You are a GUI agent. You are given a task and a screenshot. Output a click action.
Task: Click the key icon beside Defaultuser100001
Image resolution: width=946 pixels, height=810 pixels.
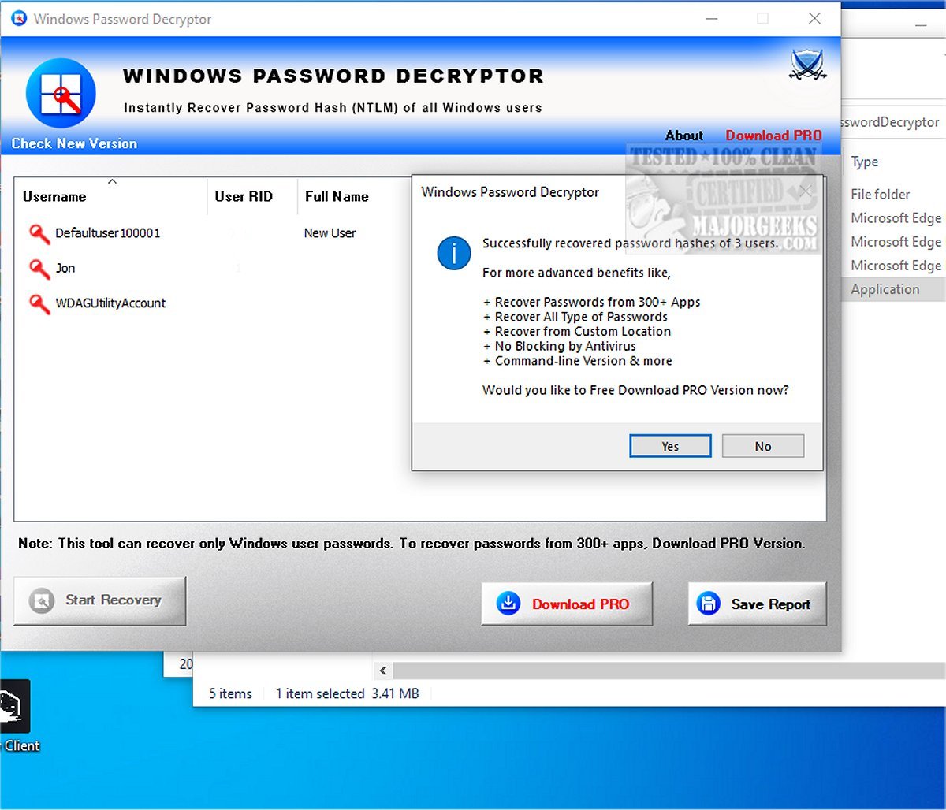click(x=39, y=233)
